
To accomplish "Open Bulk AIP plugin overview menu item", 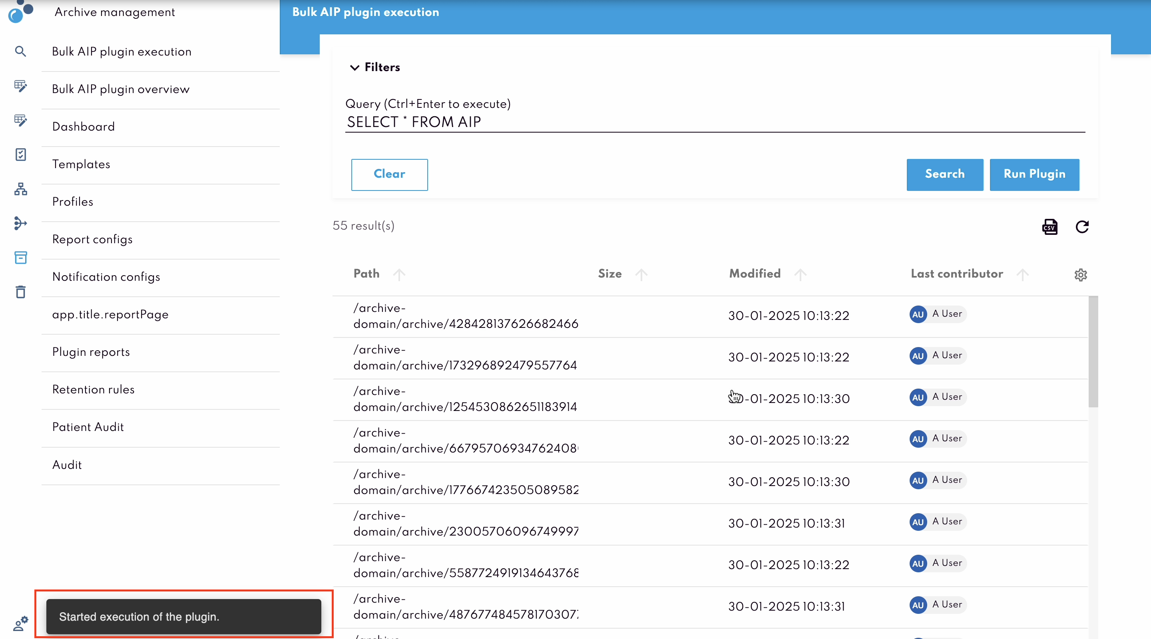I will tap(160, 89).
